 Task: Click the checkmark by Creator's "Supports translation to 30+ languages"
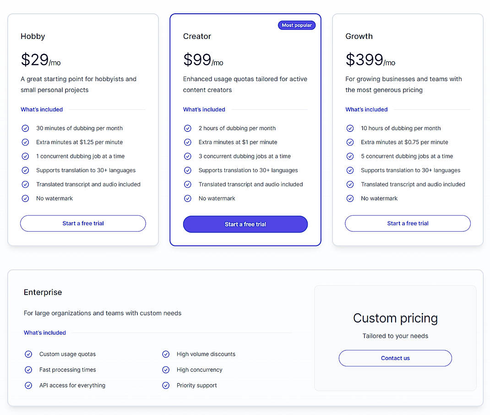188,170
